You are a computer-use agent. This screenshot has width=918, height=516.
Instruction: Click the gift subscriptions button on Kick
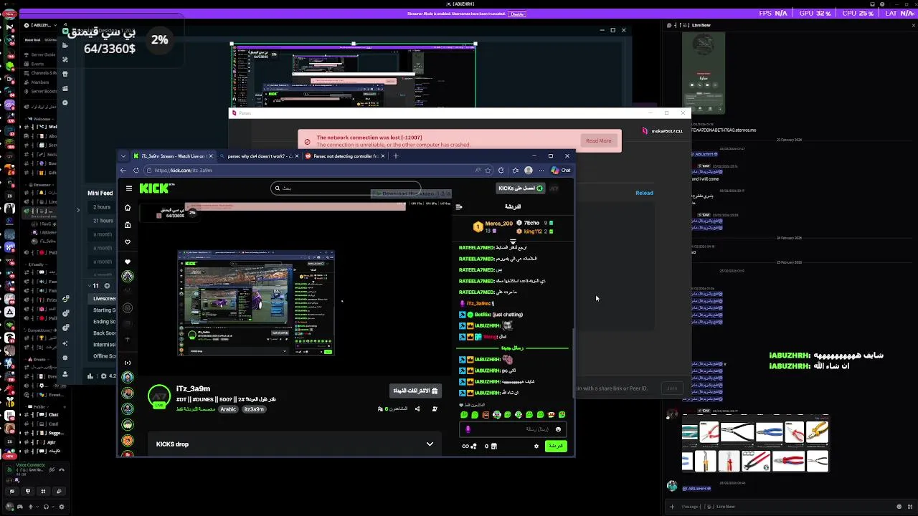pyautogui.click(x=415, y=391)
